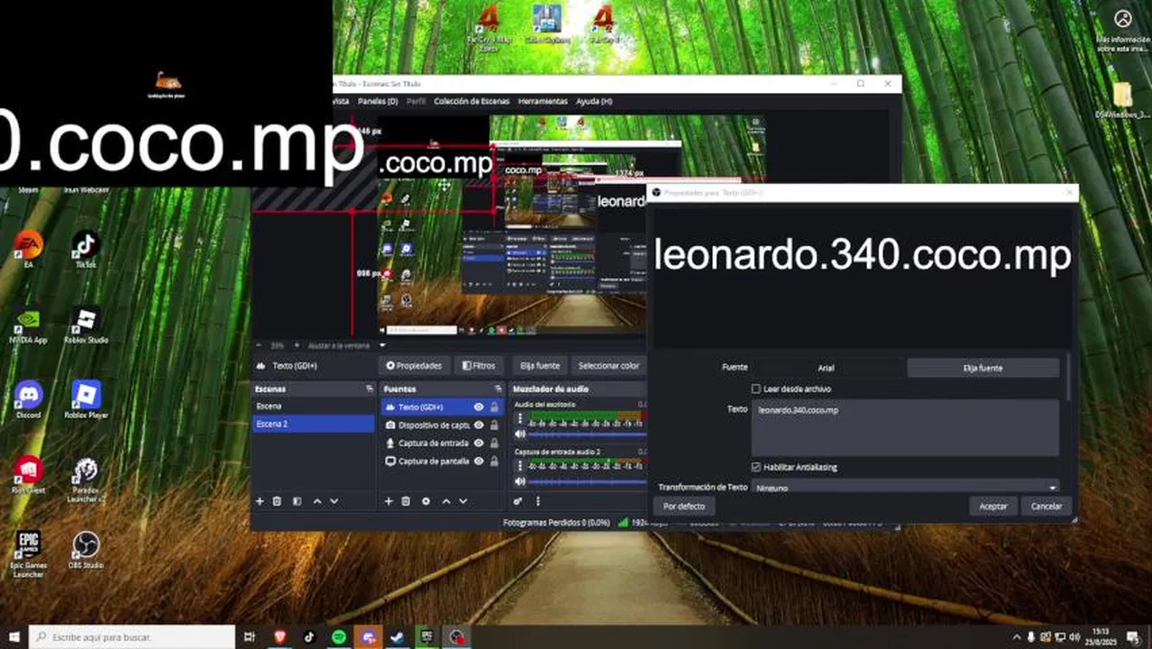
Task: Open Captura de entrada audio 2 options dots
Action: [x=520, y=467]
